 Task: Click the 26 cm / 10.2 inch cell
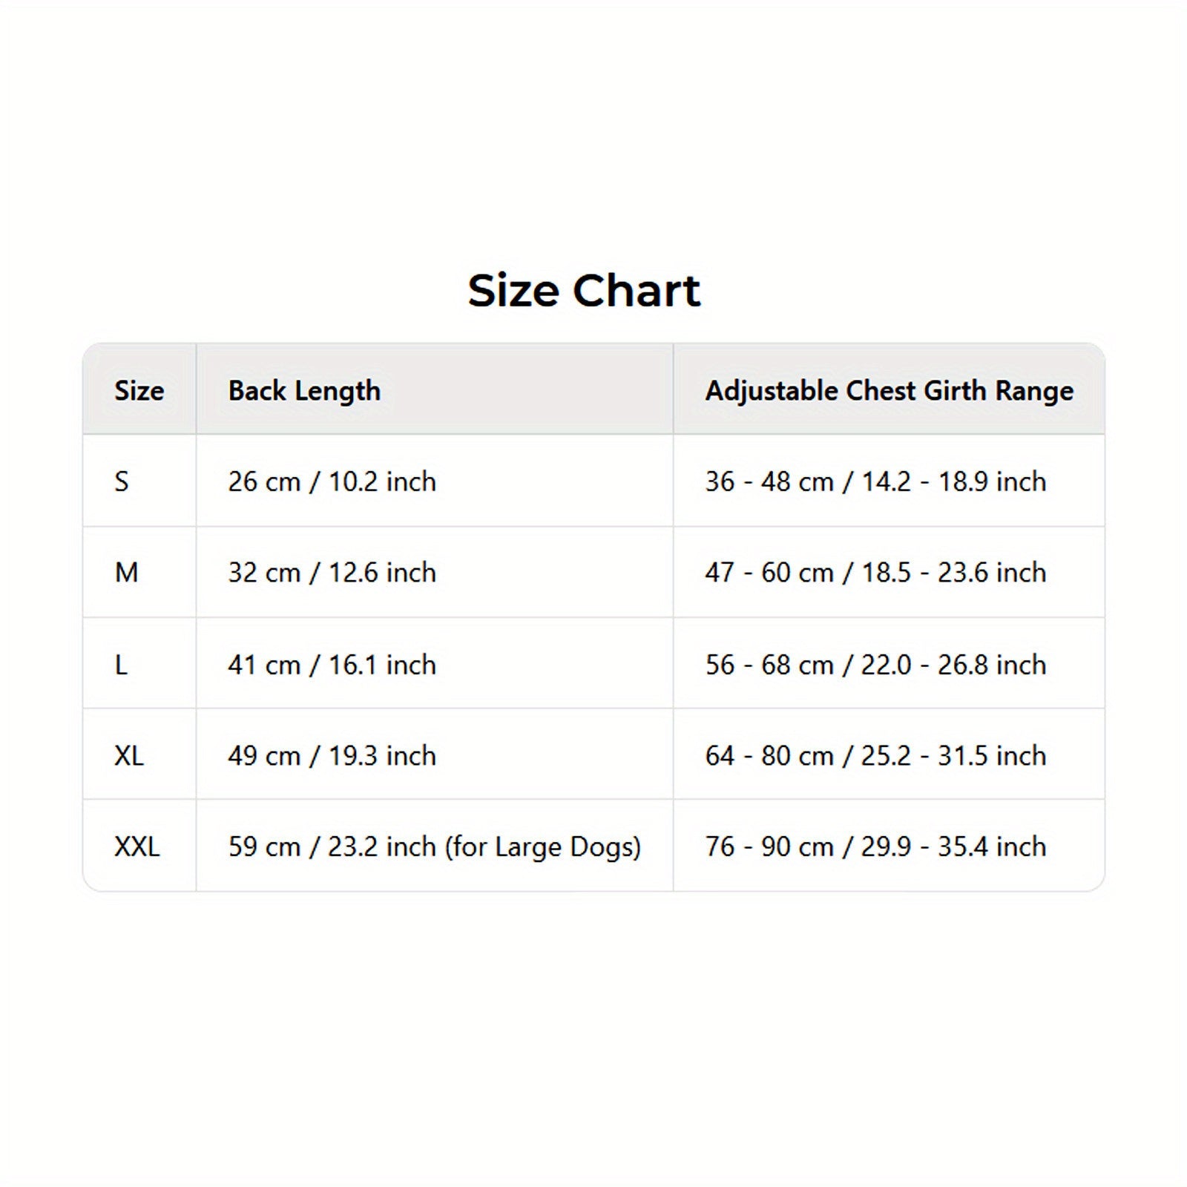[x=332, y=482]
